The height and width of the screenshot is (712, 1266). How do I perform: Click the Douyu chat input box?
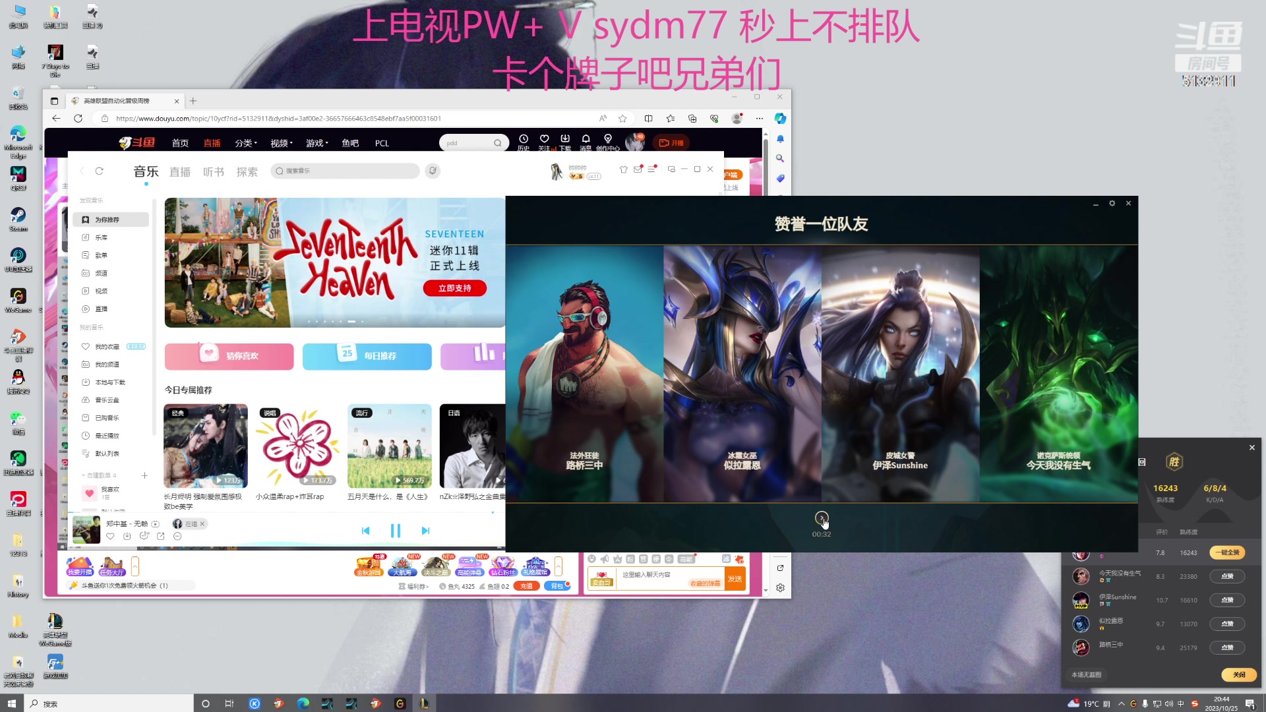pyautogui.click(x=669, y=578)
